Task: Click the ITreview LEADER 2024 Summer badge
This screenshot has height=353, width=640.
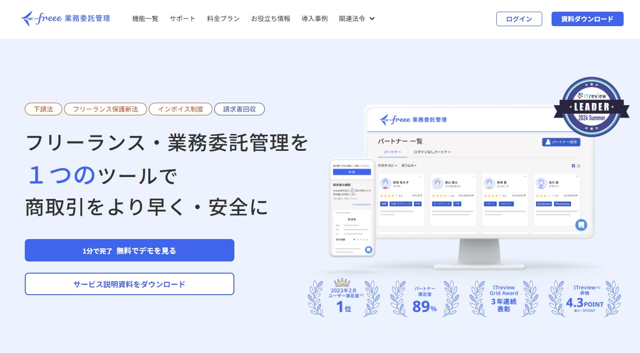Action: point(591,107)
